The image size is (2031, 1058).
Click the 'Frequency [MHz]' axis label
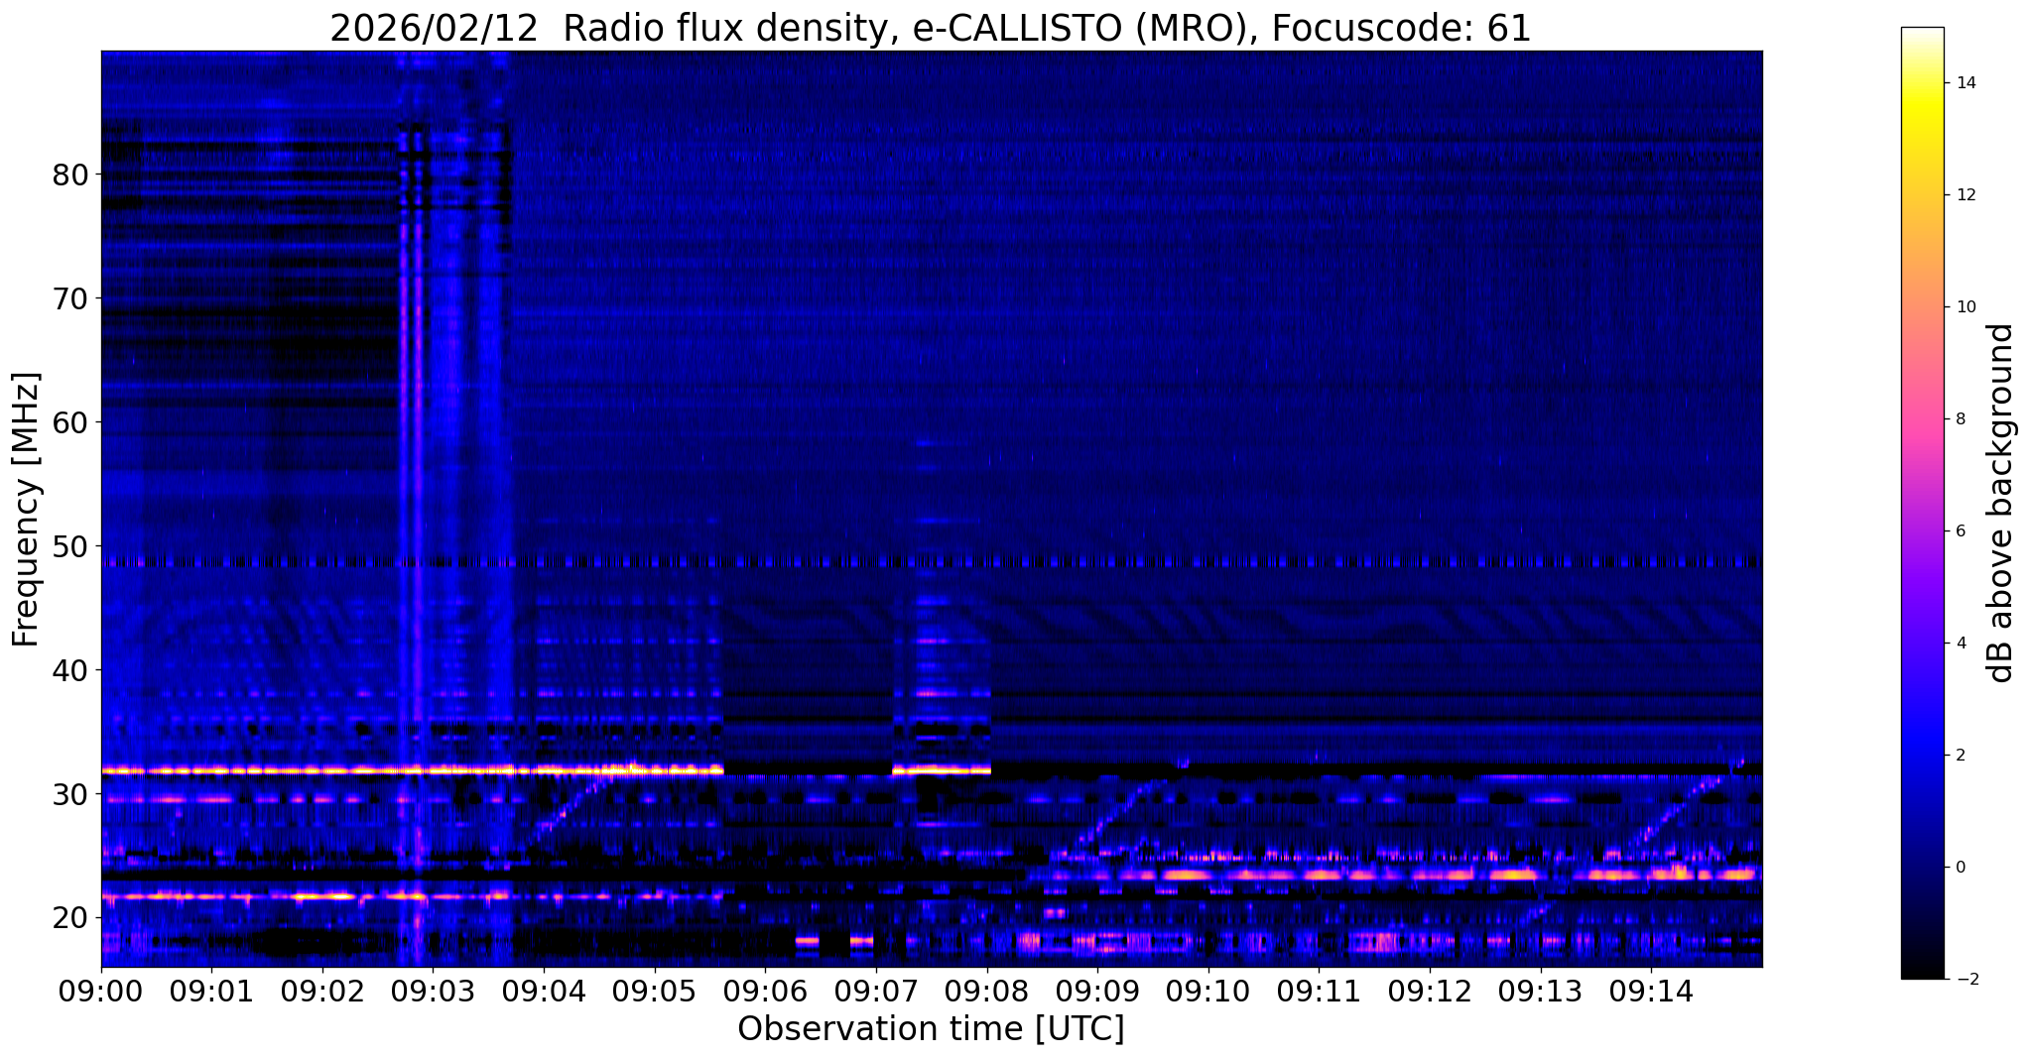pyautogui.click(x=26, y=510)
